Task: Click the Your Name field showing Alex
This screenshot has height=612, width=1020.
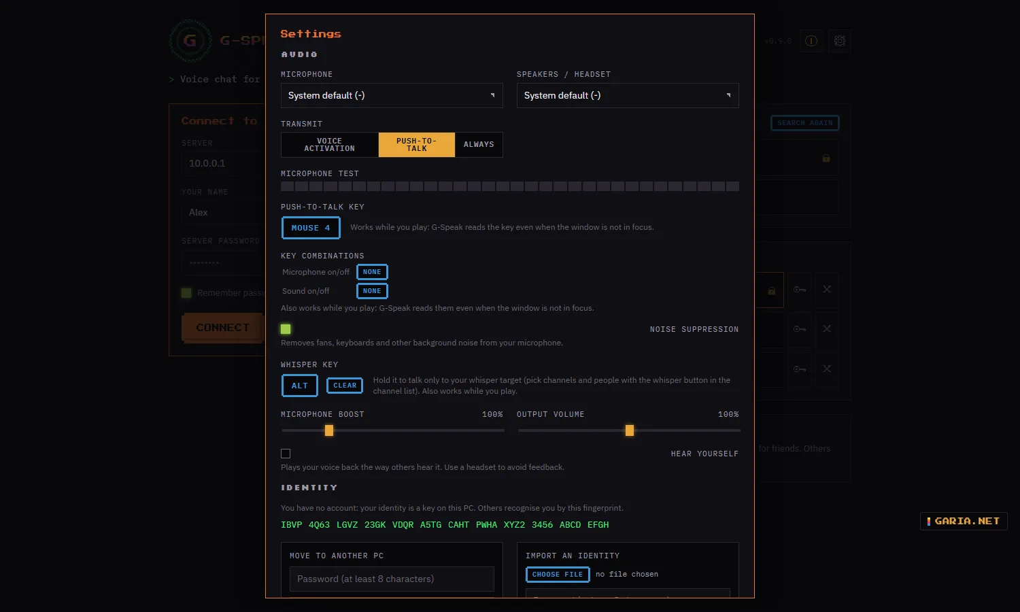Action: pyautogui.click(x=223, y=213)
